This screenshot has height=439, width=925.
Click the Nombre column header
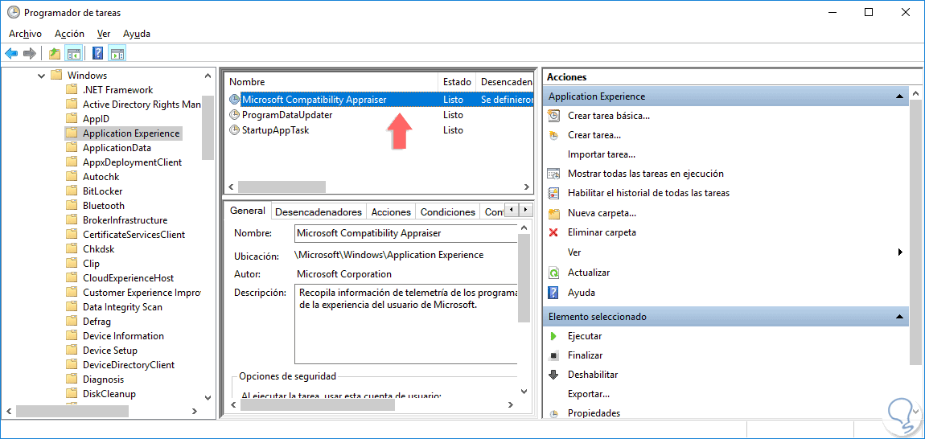tap(332, 82)
